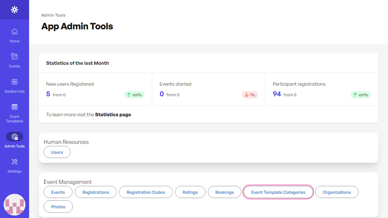This screenshot has width=388, height=218.
Task: Open the Bookings button
Action: point(225,192)
